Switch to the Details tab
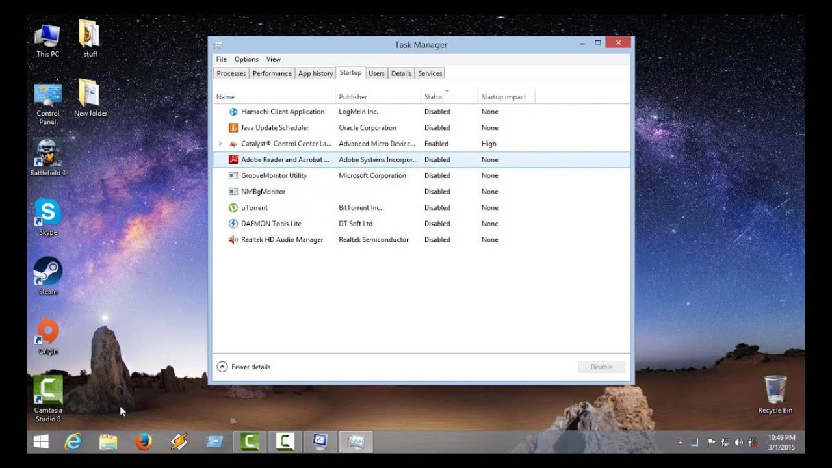This screenshot has width=832, height=468. tap(401, 73)
